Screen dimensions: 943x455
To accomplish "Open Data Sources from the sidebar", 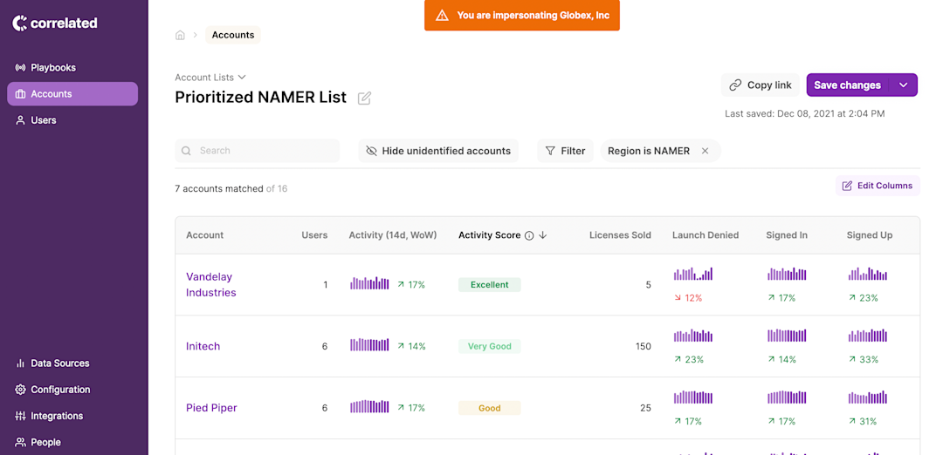I will tap(59, 363).
